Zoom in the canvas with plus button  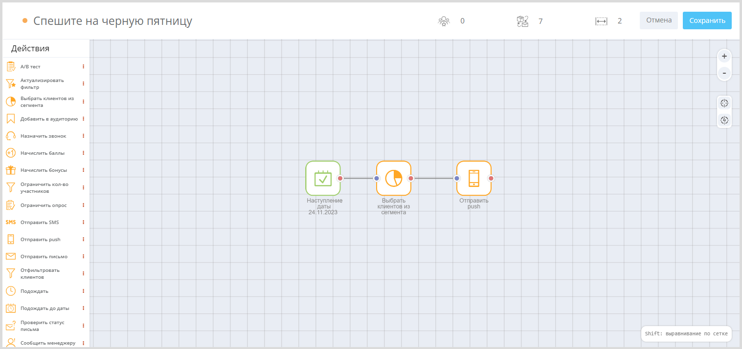[x=724, y=56]
